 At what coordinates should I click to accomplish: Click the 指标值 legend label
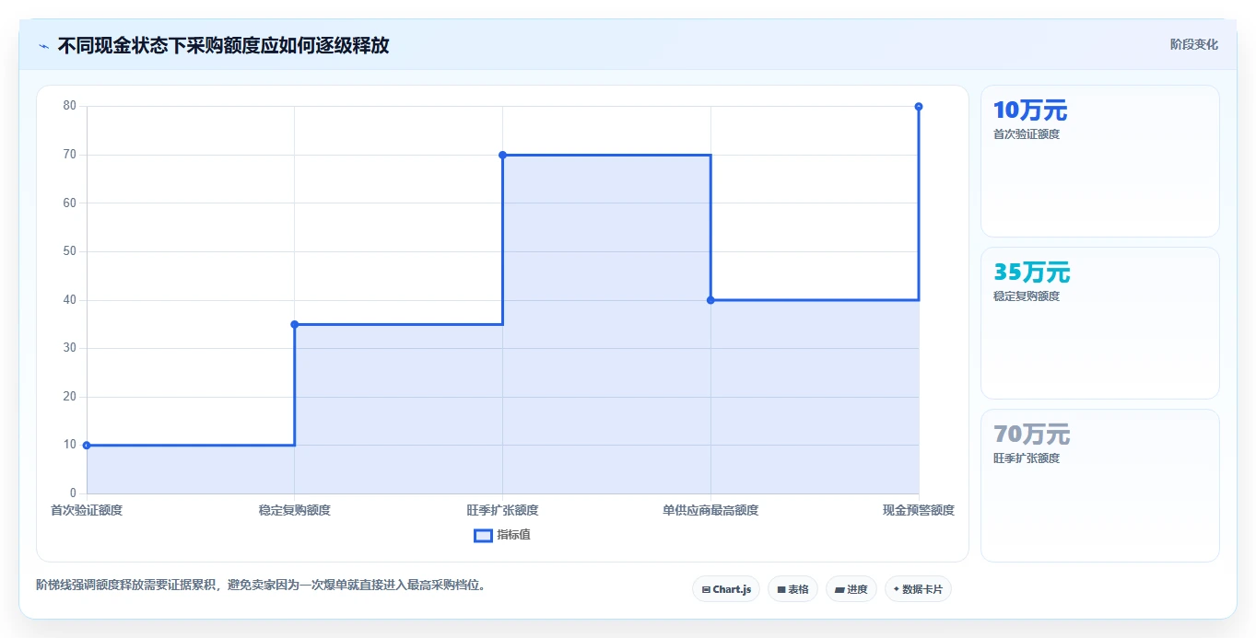(x=513, y=535)
